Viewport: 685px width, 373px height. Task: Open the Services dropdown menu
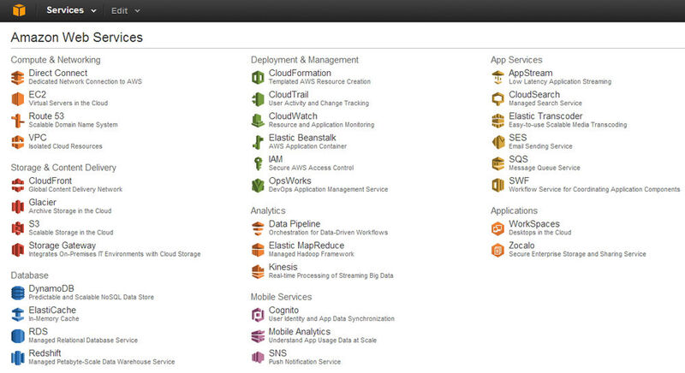click(71, 10)
